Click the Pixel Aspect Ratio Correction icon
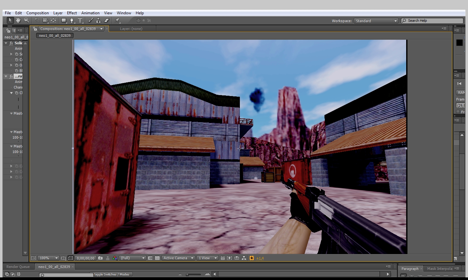This screenshot has height=280, width=468. pyautogui.click(x=223, y=258)
